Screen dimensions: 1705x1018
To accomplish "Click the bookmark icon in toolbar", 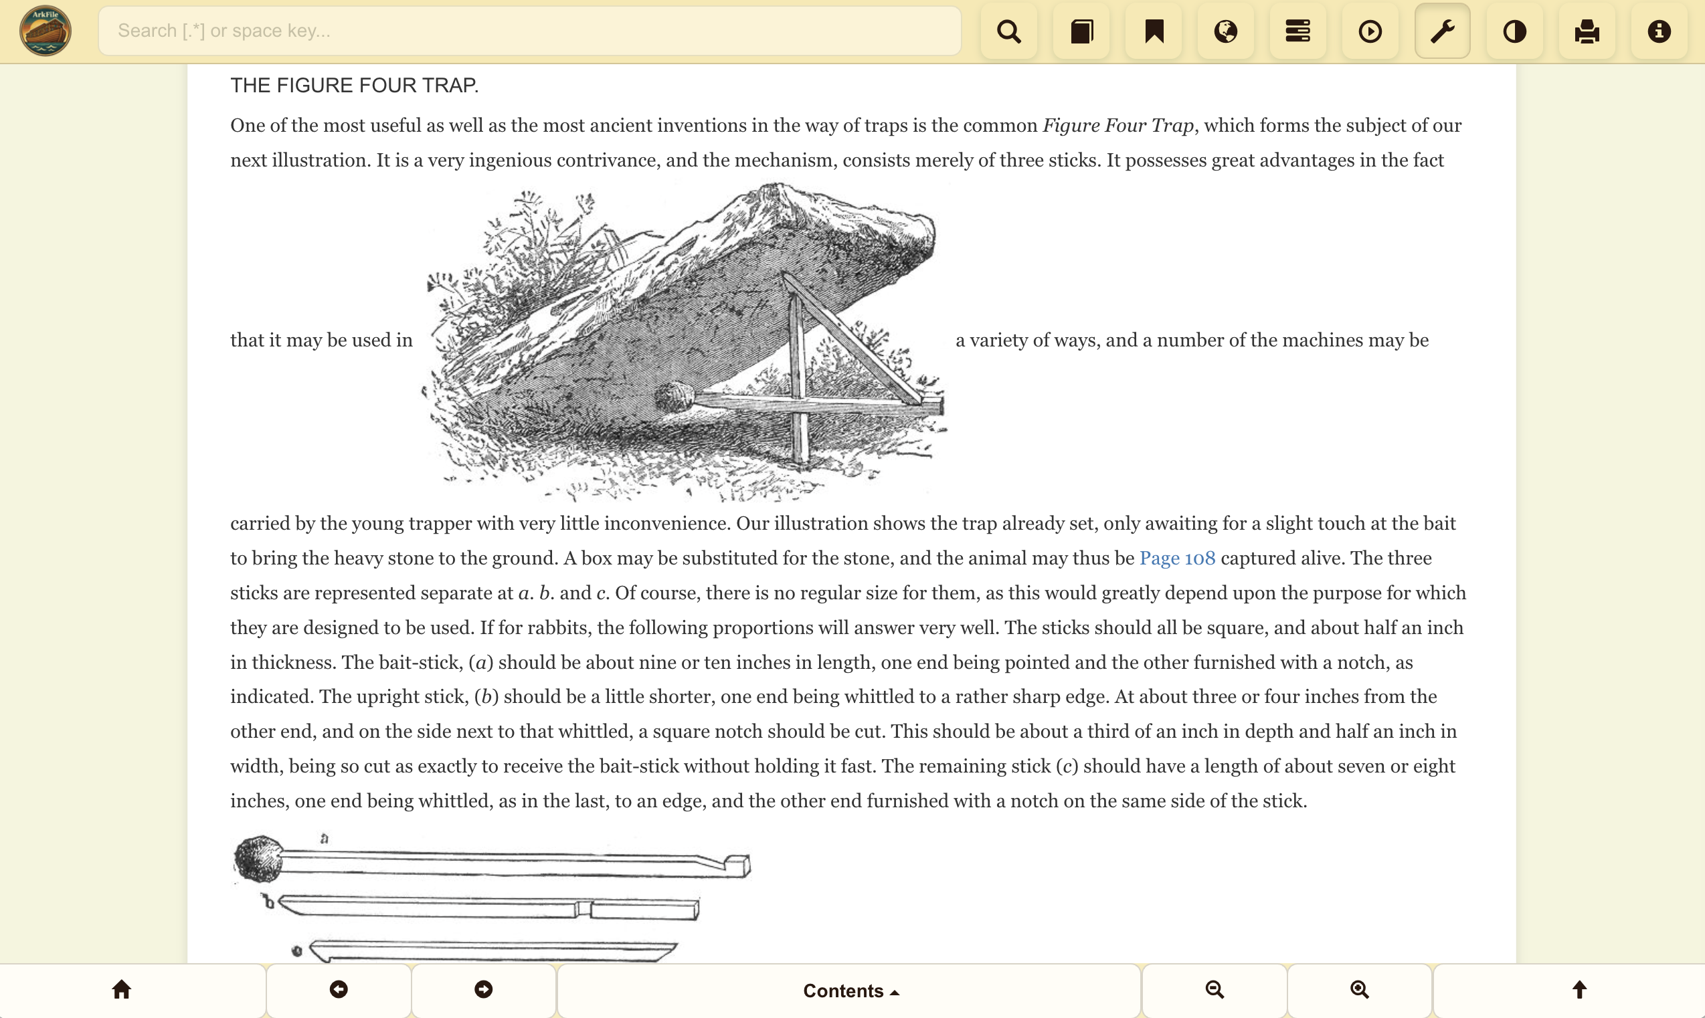I will point(1154,31).
